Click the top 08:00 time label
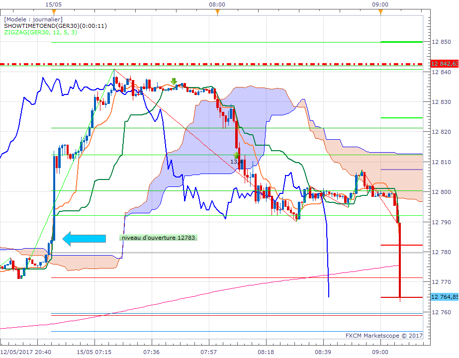 pos(217,4)
